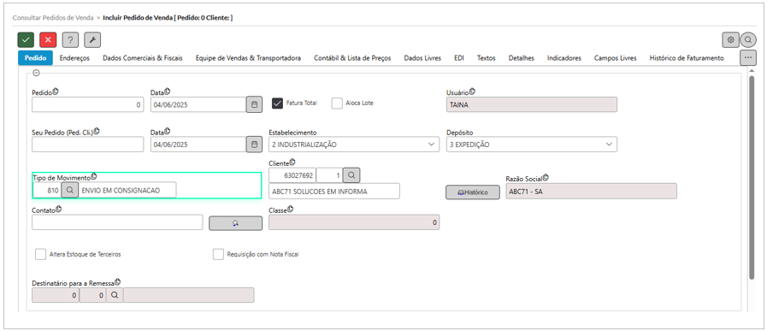Click the contact lookup button beside Contato
This screenshot has height=331, width=767.
[x=235, y=222]
